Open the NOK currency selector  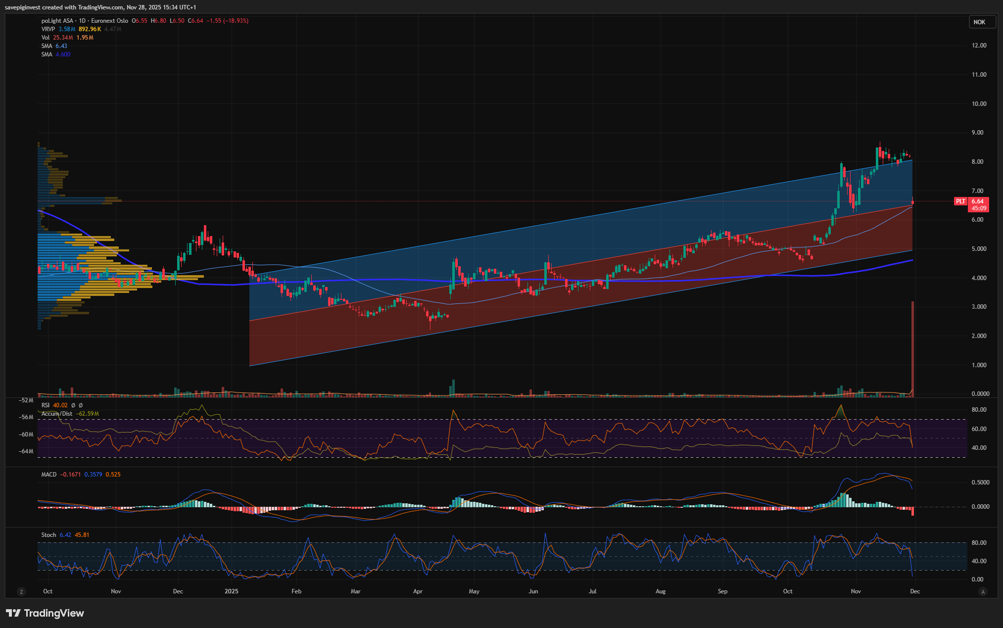(981, 22)
